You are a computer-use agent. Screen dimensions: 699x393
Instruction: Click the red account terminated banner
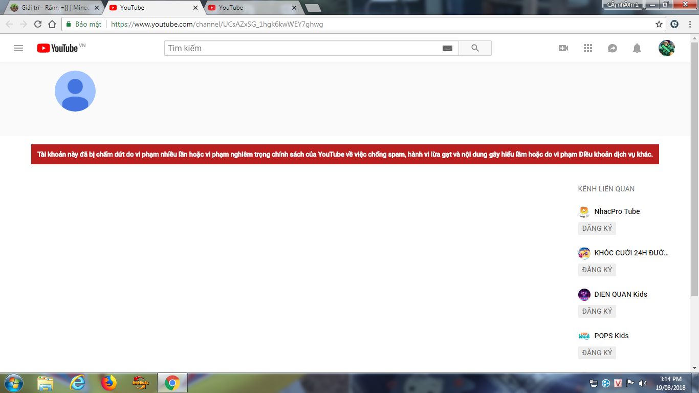pos(345,154)
